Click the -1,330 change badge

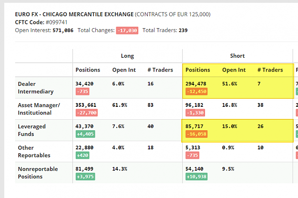coord(195,113)
